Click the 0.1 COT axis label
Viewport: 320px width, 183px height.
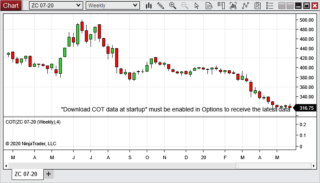pyautogui.click(x=303, y=135)
